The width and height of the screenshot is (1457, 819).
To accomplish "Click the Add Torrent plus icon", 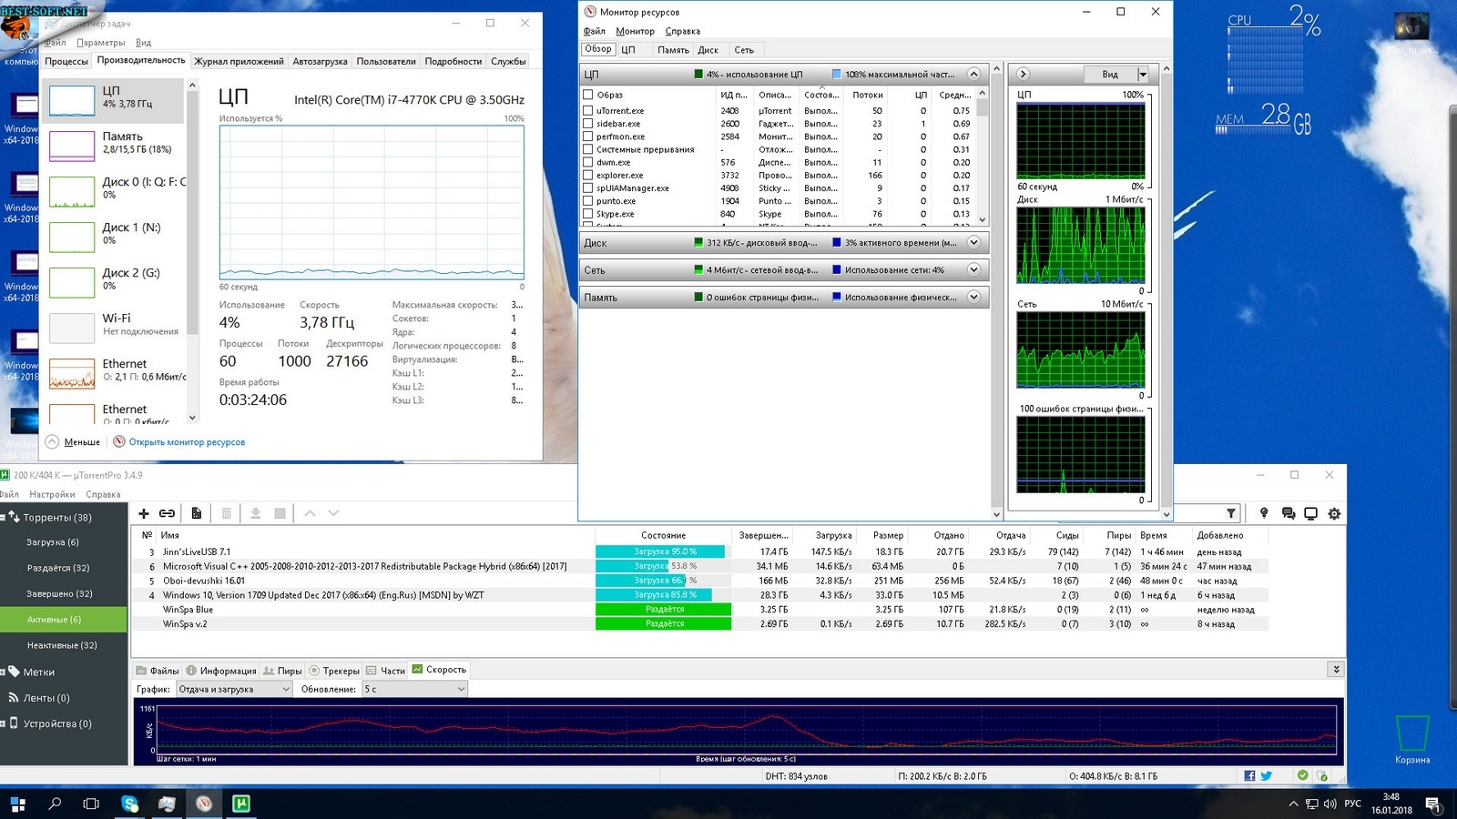I will (x=144, y=513).
